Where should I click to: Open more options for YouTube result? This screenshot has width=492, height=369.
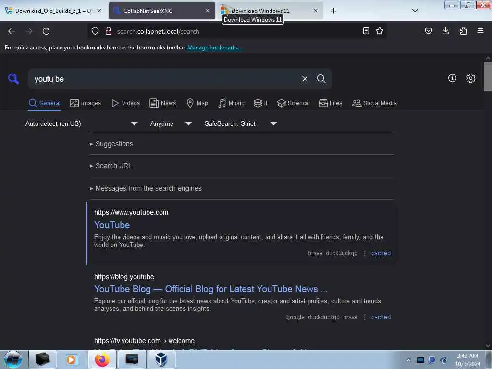pos(364,253)
